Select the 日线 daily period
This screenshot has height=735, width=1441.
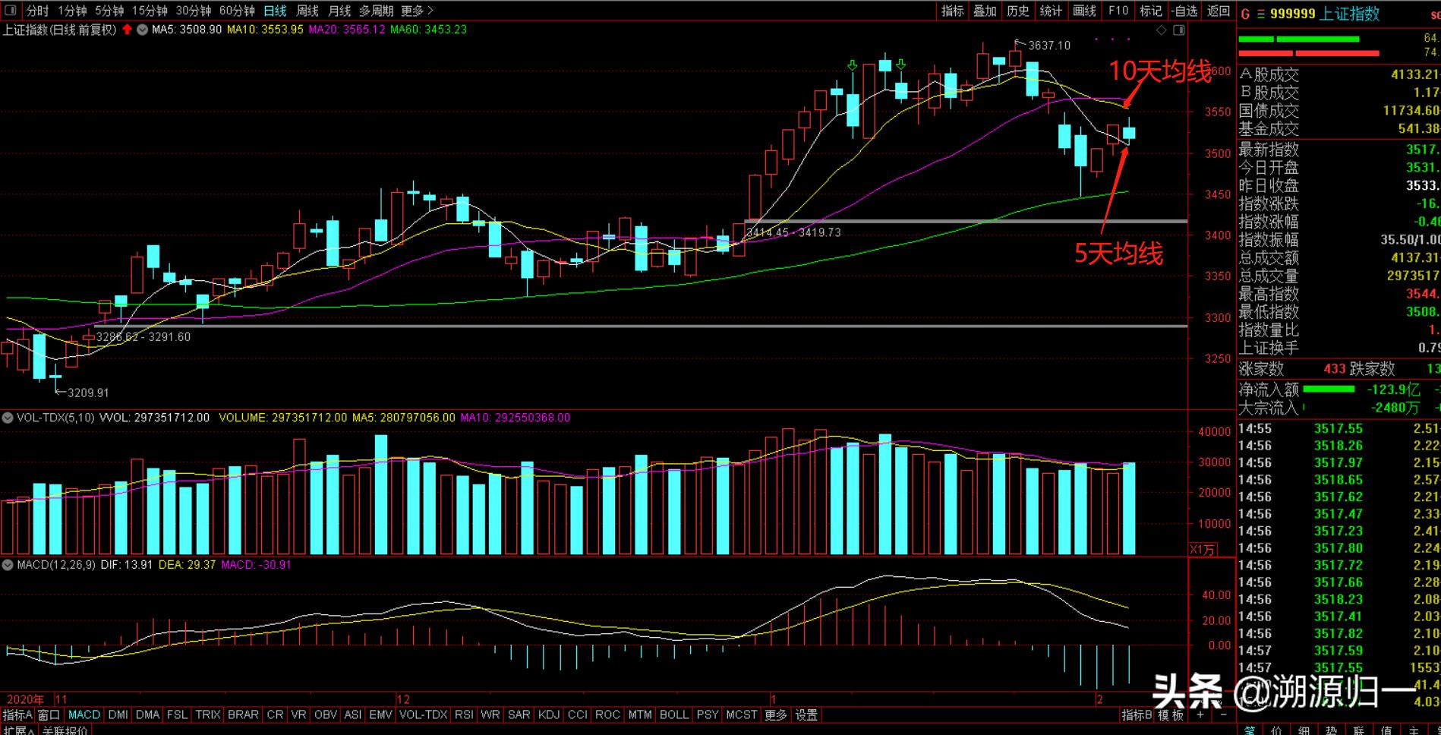(x=275, y=11)
